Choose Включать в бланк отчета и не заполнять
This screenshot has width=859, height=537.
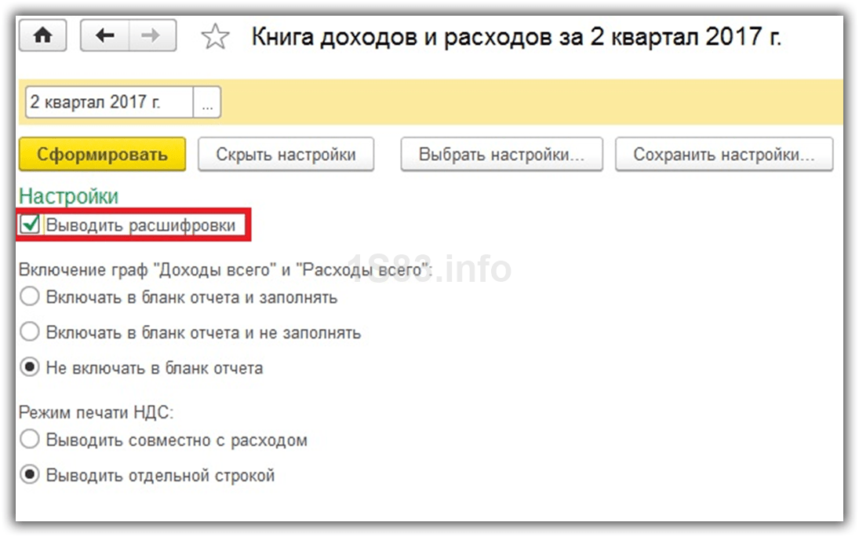tap(30, 333)
